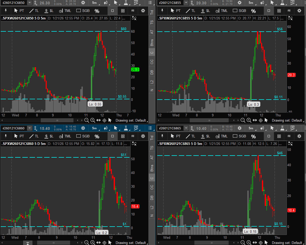Click the pin icon in the C6850 drawing toolbar

(x=6, y=11)
